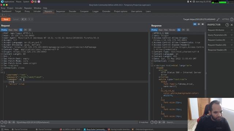
Task: Open the Intruder menu in menu bar
Action: tap(19, 8)
